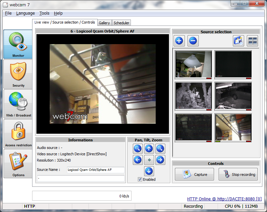Viewport: 267px width, 212px height.
Task: Click the HTTP status bar entry
Action: coord(29,206)
